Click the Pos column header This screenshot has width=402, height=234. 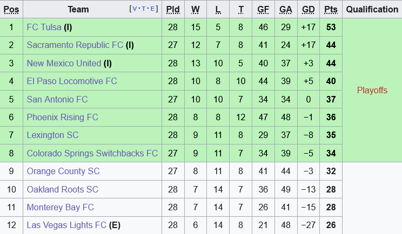(x=11, y=9)
